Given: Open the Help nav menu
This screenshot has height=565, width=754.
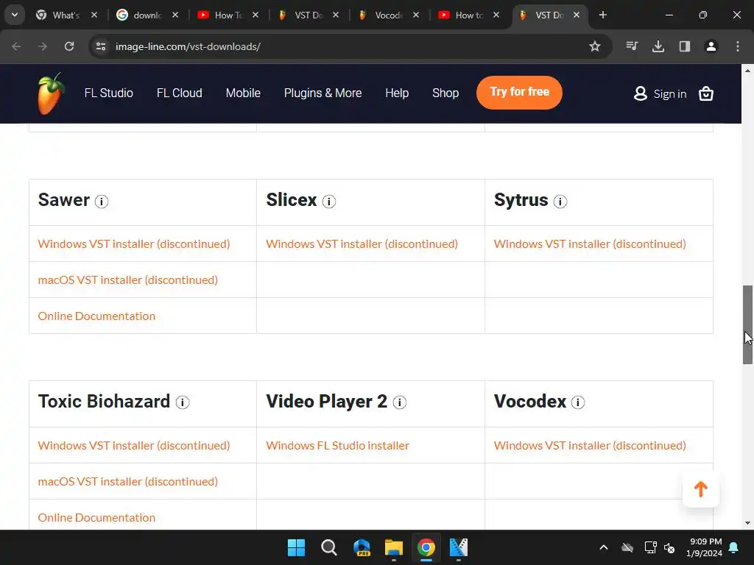Looking at the screenshot, I should pyautogui.click(x=397, y=93).
